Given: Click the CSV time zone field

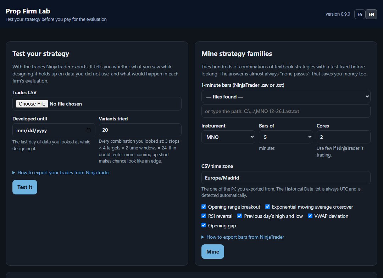Looking at the screenshot, I should click(286, 178).
